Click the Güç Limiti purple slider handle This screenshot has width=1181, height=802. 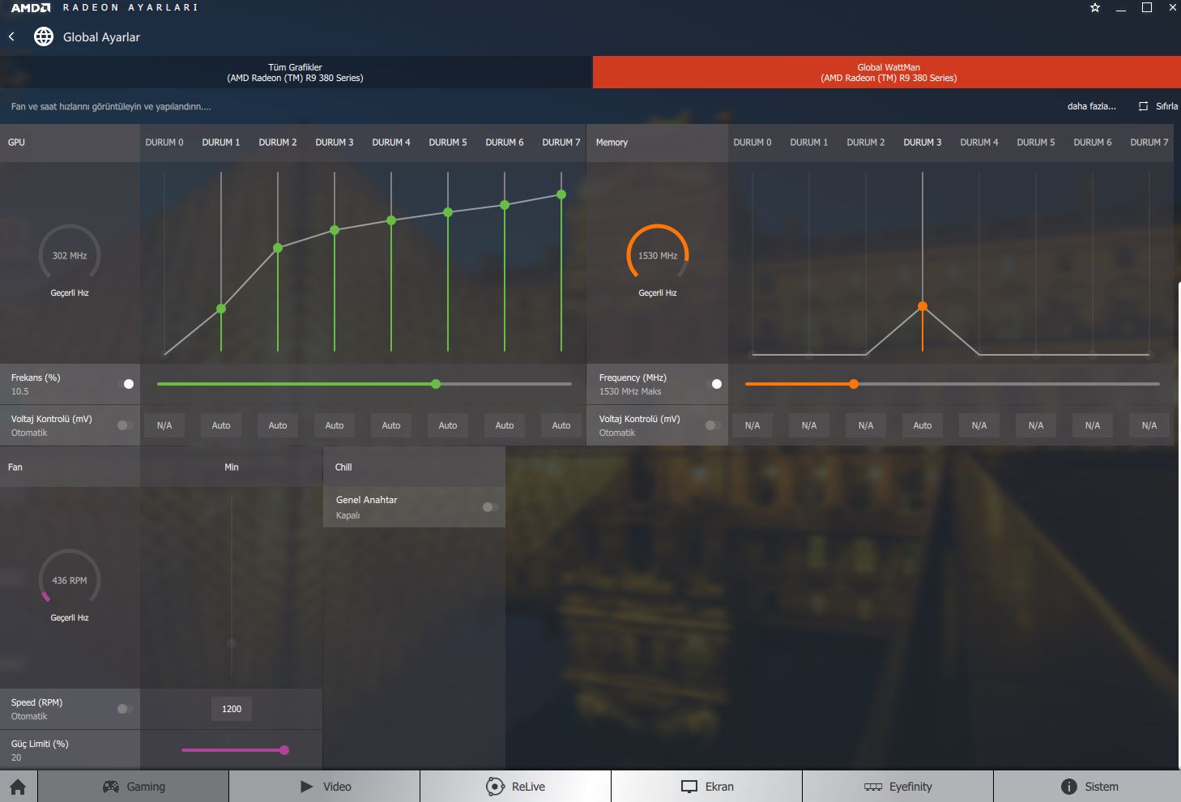click(284, 750)
